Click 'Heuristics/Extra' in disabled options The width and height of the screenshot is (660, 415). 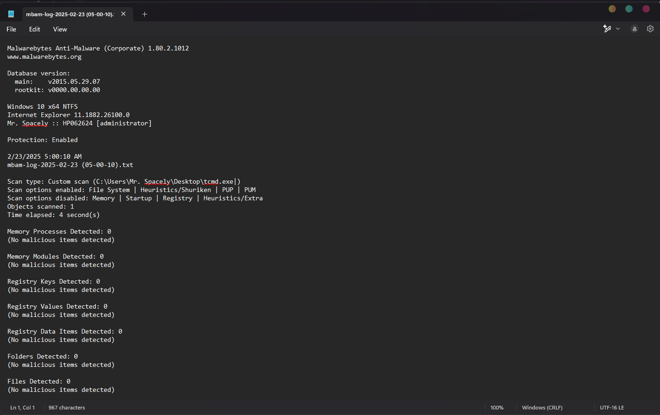tap(233, 198)
